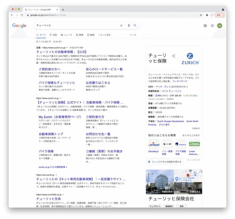The height and width of the screenshot is (219, 235).
Task: Share the Zurich knowledge panel
Action: pyautogui.click(x=173, y=56)
